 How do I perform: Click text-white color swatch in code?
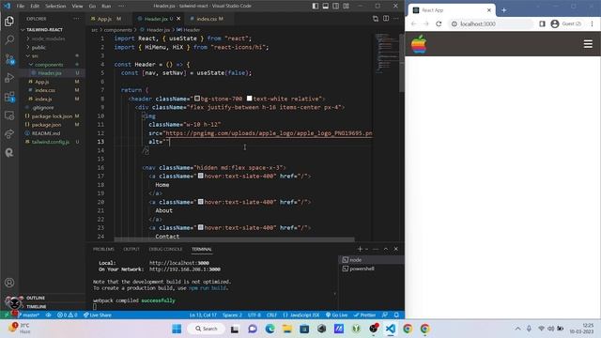click(x=249, y=99)
